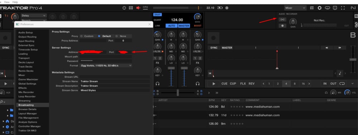The width and height of the screenshot is (358, 135).
Task: Click the Stream Name field
Action: point(115,81)
